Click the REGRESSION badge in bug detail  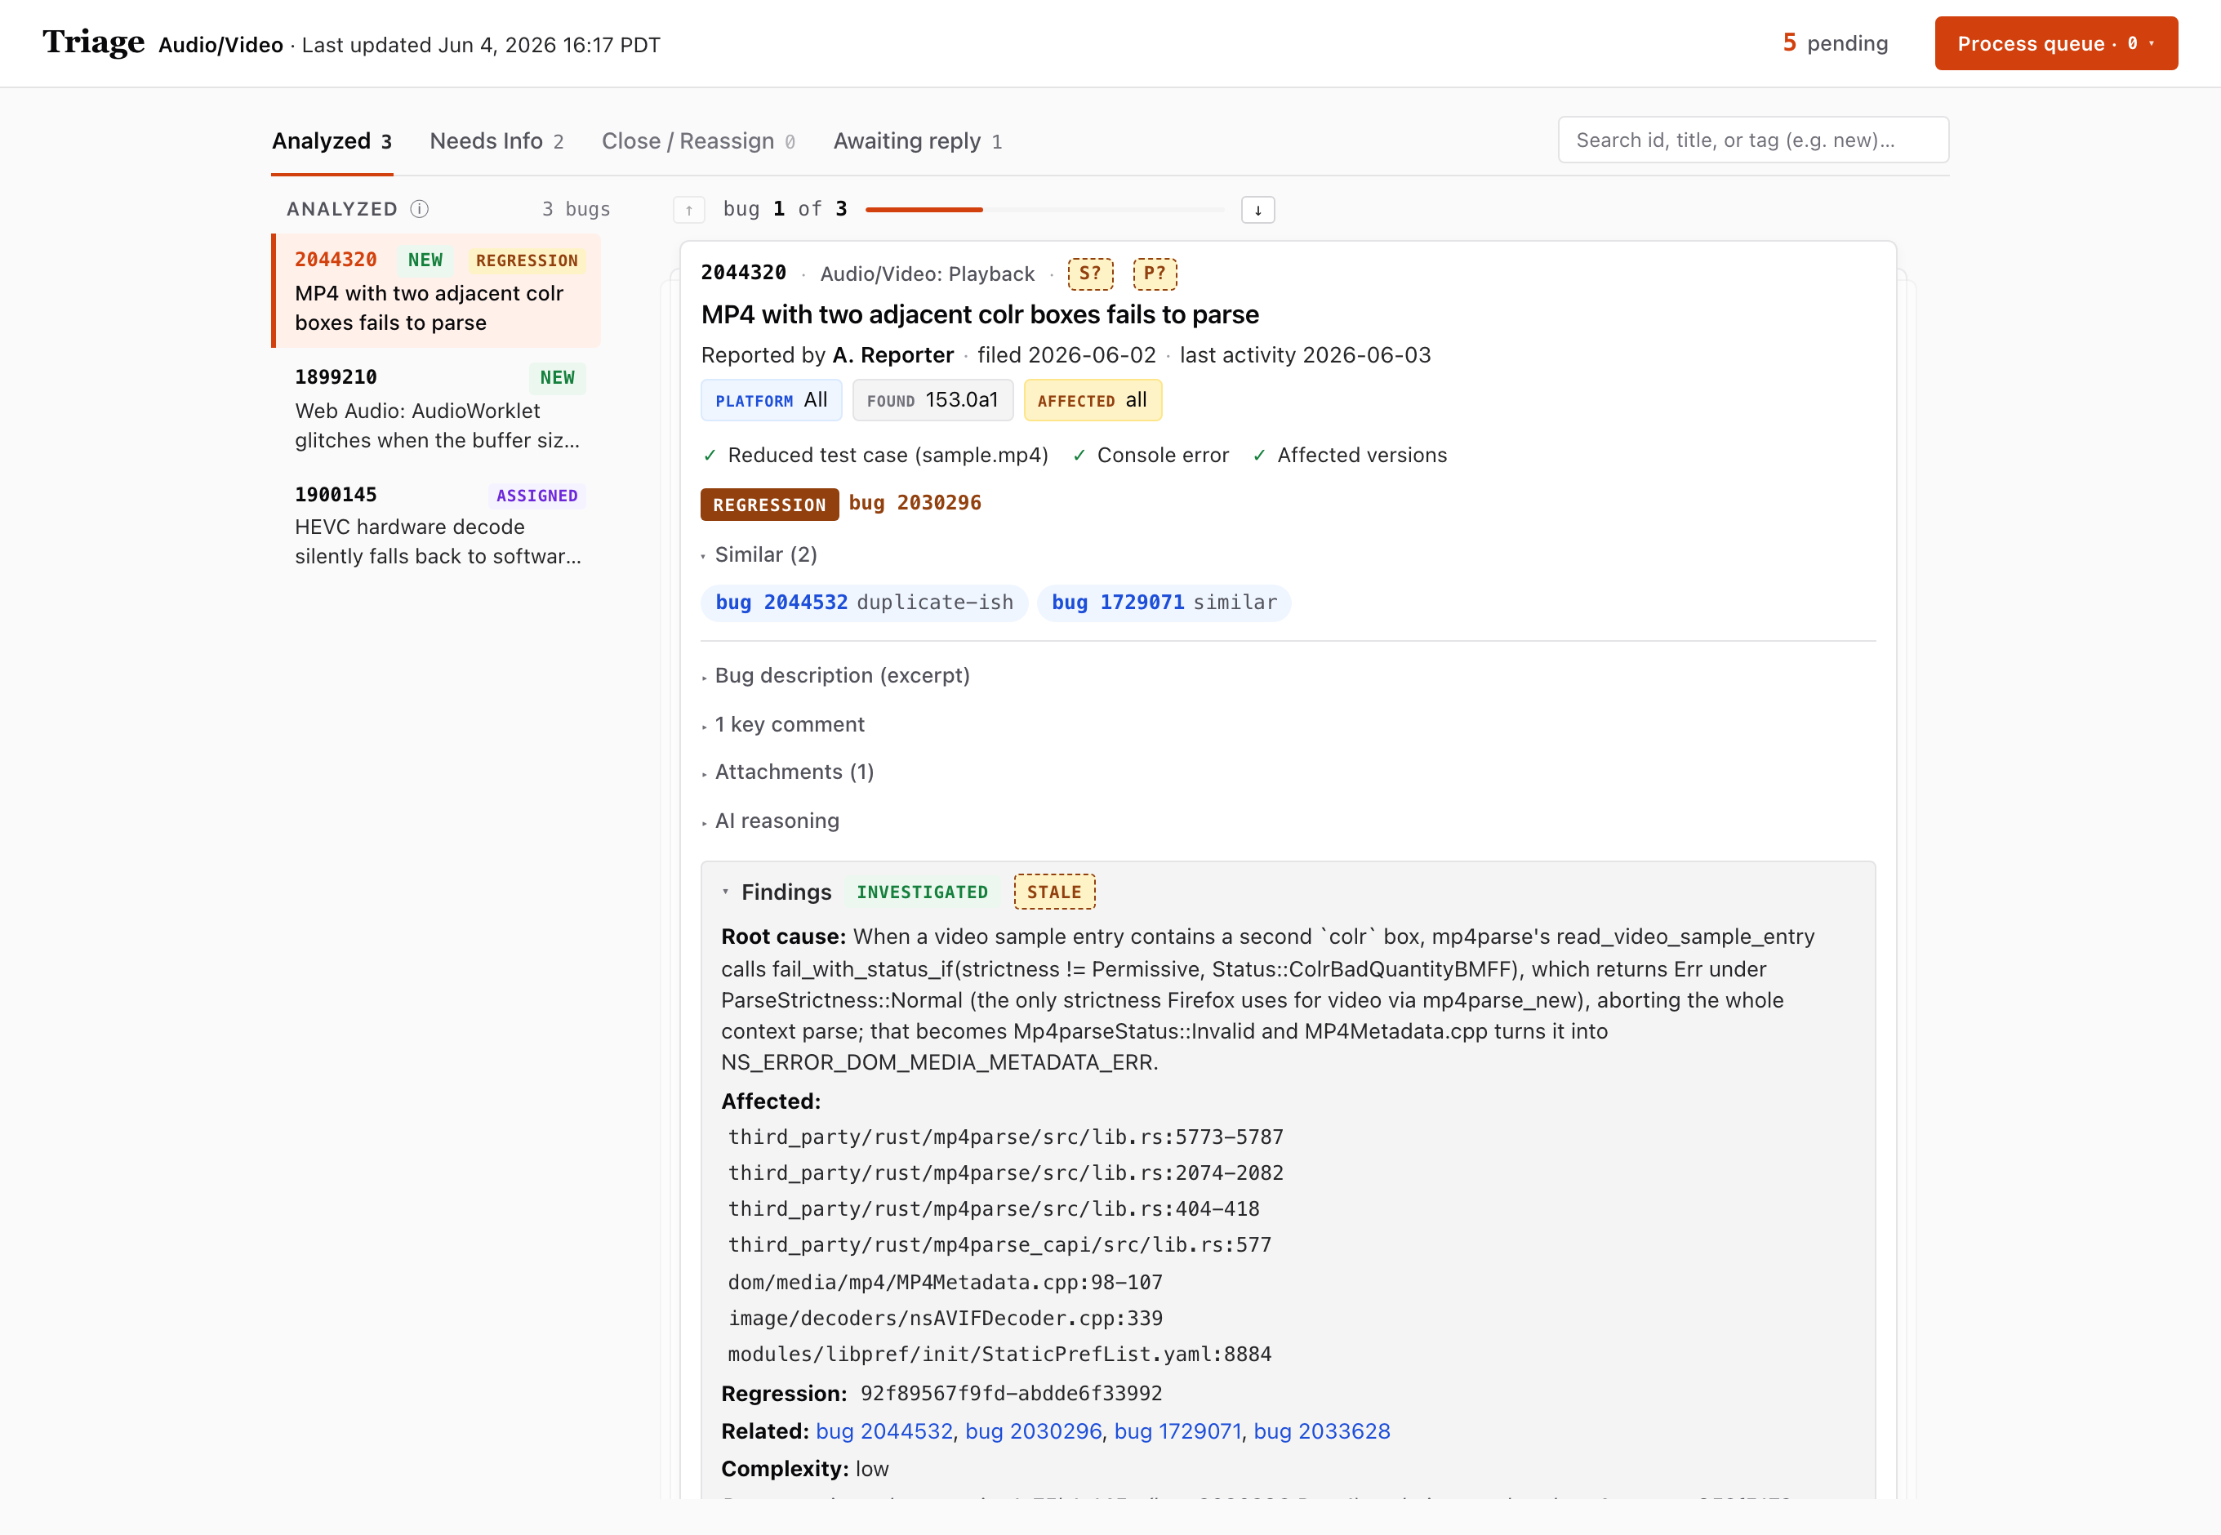coord(768,504)
